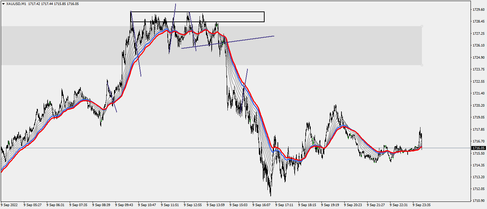Click the 1727.25 price scale label
The height and width of the screenshot is (209, 487).
click(478, 34)
